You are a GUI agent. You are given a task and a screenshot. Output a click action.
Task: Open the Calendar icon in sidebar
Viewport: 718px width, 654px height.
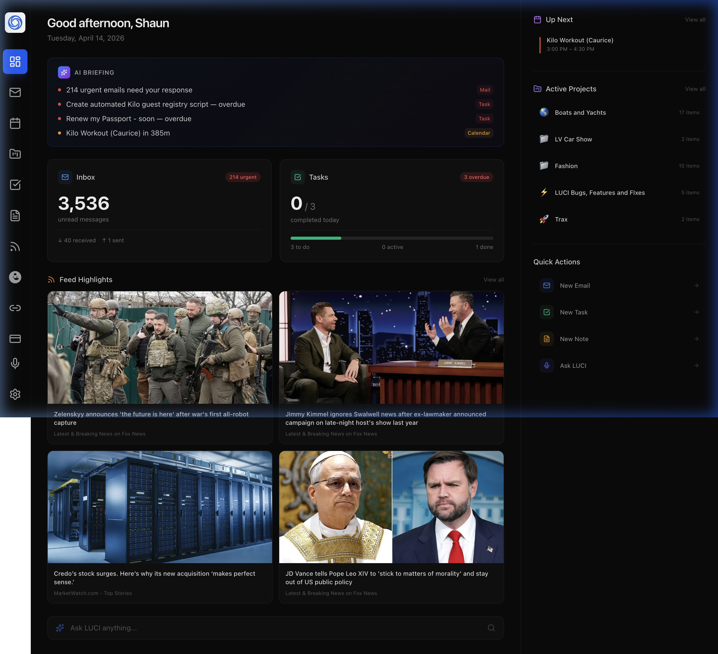coord(15,123)
